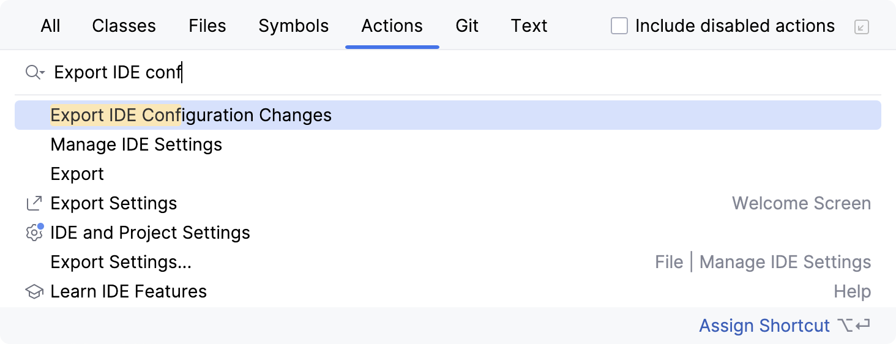Click the gear icon beside IDE and Project Settings
This screenshot has height=344, width=896.
tap(34, 233)
